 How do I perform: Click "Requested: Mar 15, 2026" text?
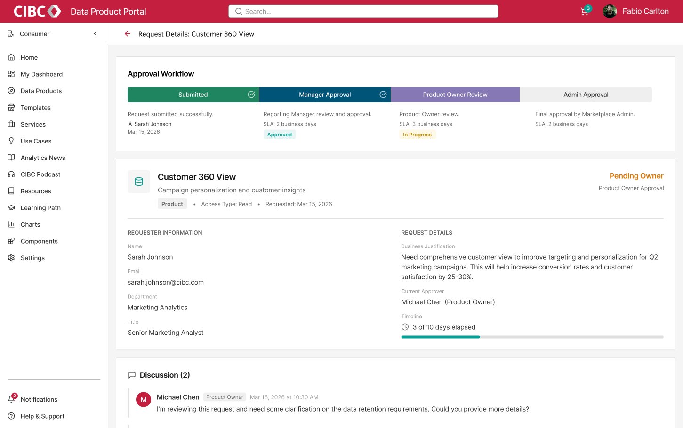coord(299,204)
